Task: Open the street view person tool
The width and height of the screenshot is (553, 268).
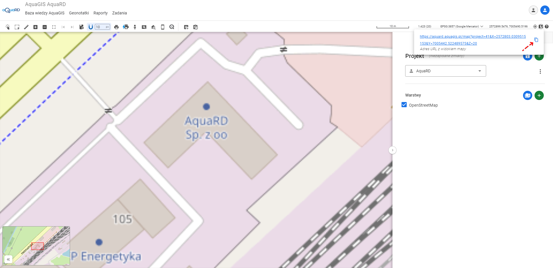Action: (135, 27)
